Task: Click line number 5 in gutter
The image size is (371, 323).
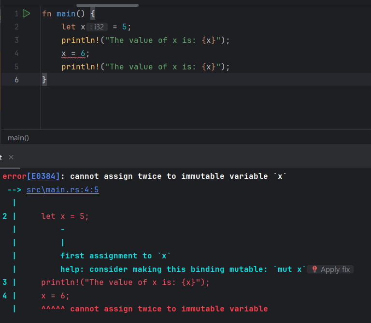Action: click(16, 67)
